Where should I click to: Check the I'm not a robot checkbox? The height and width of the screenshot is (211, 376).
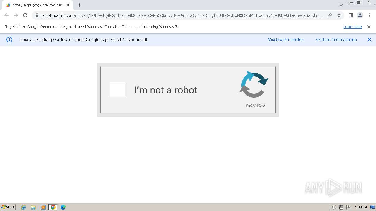(117, 89)
